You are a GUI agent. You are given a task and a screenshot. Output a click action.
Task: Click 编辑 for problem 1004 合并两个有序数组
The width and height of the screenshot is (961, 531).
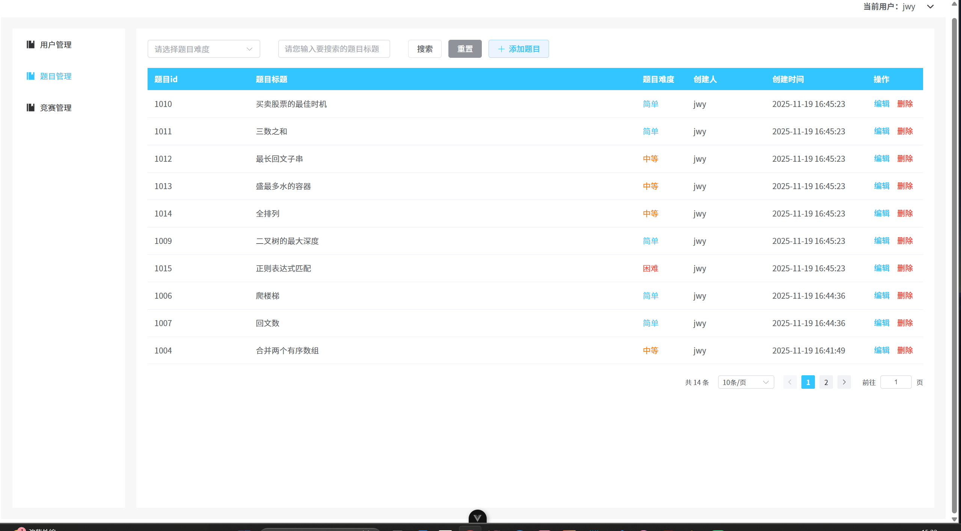tap(881, 350)
